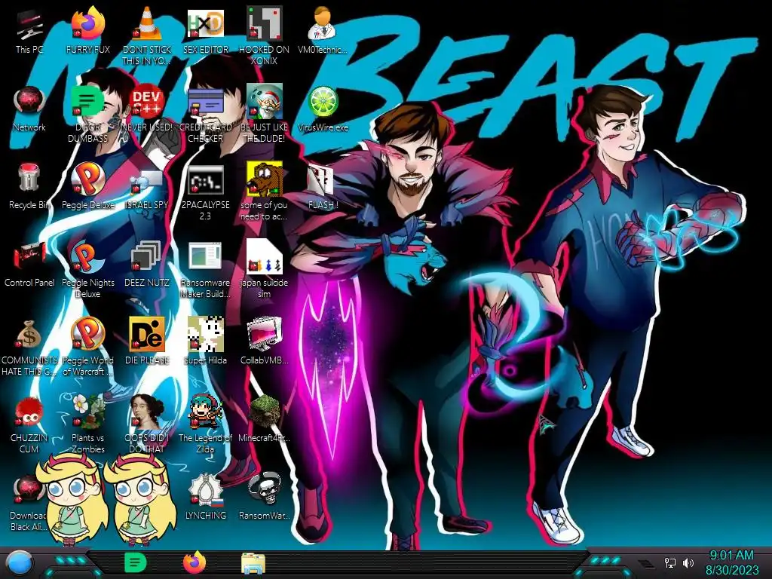Open the green chat app in taskbar
This screenshot has height=579, width=772.
pos(136,562)
